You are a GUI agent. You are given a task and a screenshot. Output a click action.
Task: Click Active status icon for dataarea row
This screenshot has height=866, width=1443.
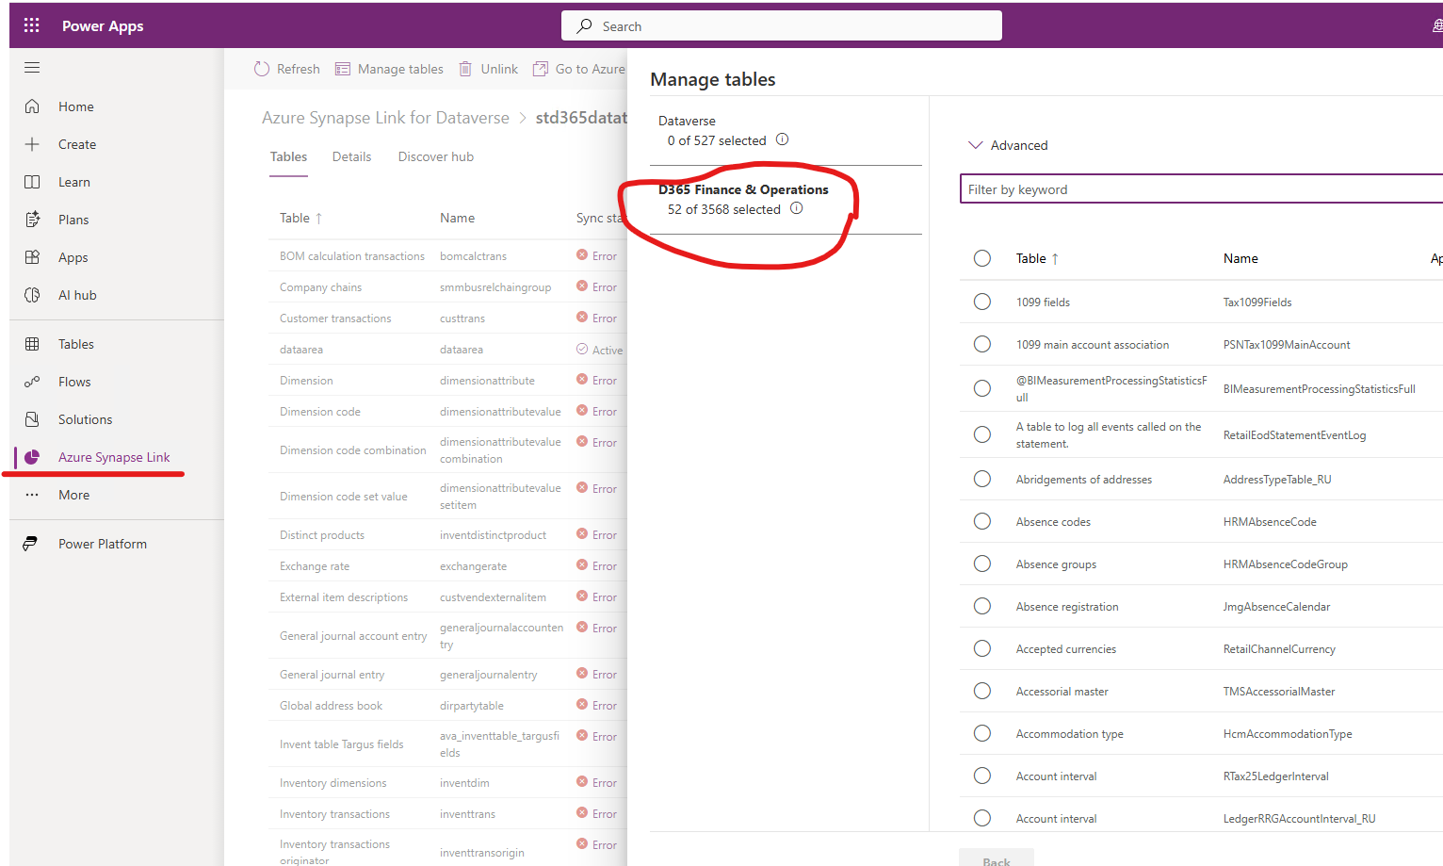582,349
